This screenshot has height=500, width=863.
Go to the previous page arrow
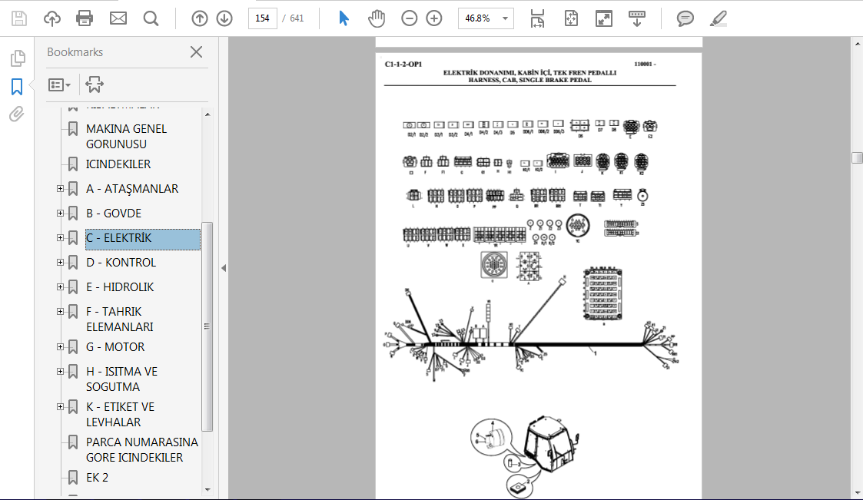point(199,18)
